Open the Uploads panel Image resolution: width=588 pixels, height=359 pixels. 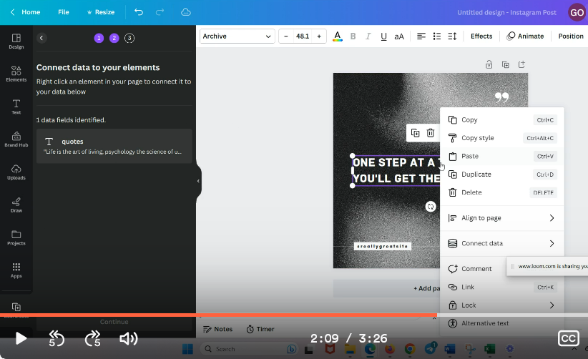16,172
